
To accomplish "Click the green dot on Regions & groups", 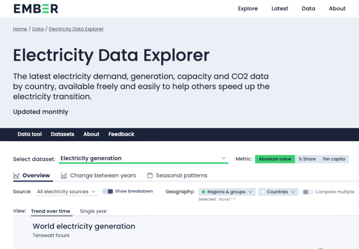I will [203, 192].
